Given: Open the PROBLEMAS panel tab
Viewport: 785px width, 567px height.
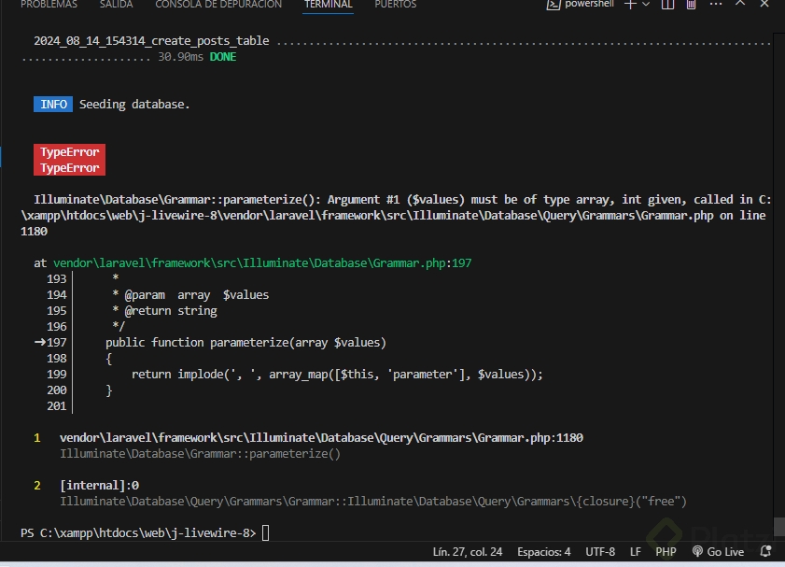Looking at the screenshot, I should (49, 5).
